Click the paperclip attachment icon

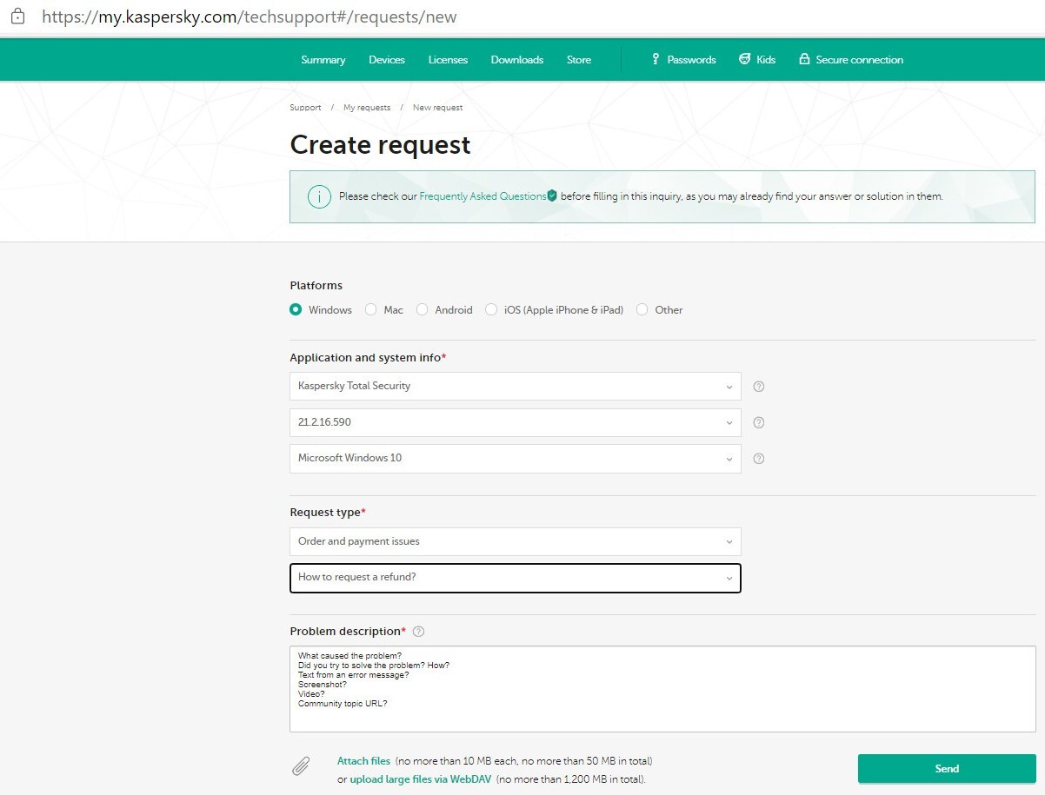[301, 766]
